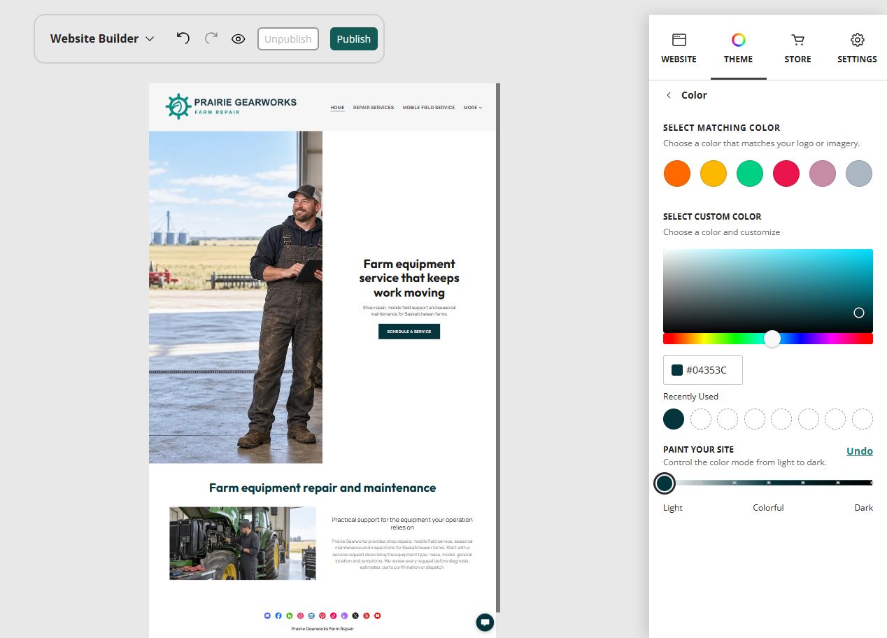887x638 pixels.
Task: Click the hex color input field #04353C
Action: (703, 370)
